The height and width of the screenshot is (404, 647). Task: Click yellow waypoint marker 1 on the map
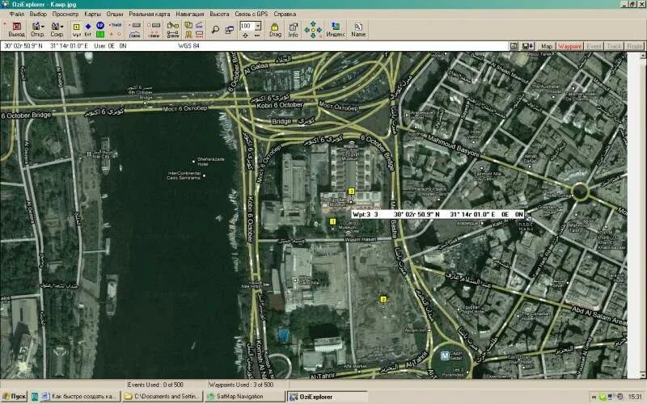(x=332, y=221)
